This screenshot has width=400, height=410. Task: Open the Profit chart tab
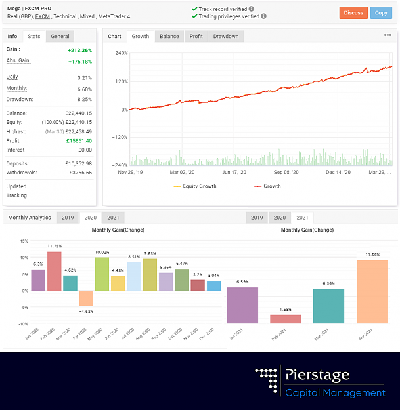(196, 36)
